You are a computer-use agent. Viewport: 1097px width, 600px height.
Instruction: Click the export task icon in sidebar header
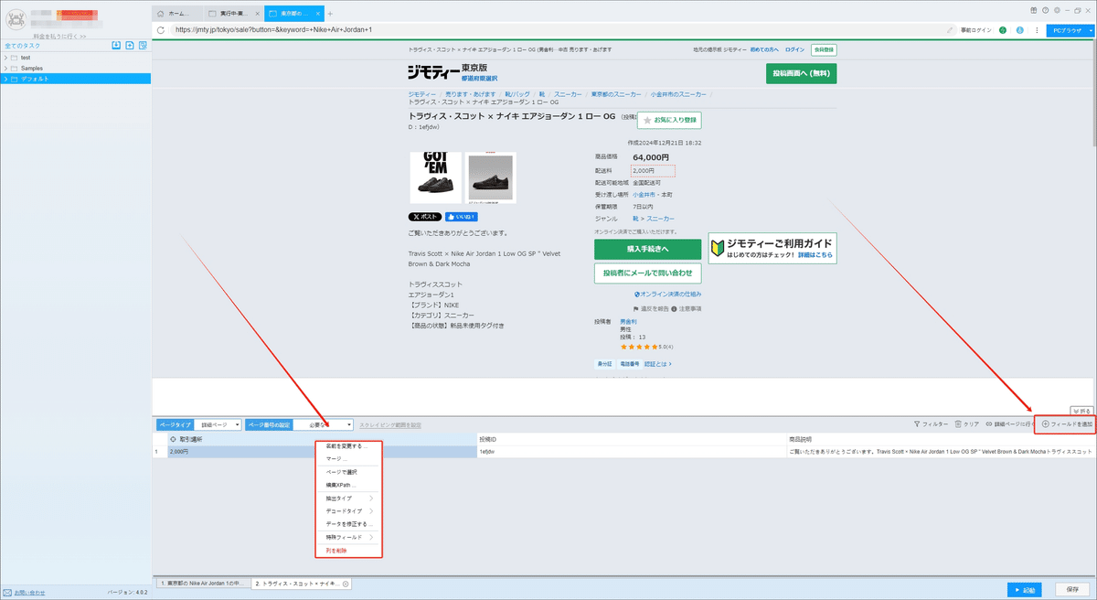[130, 45]
